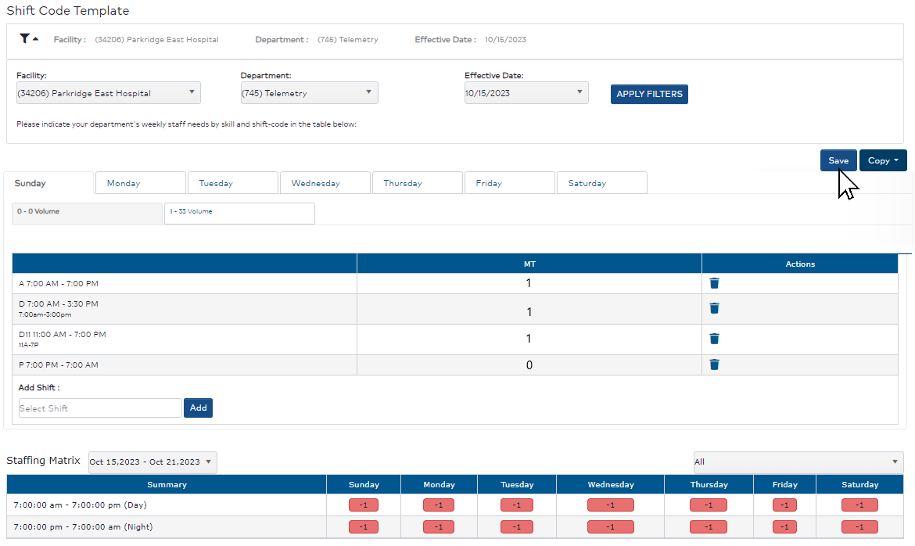Delete the D11 11:00 AM - 7:00 PM shift
The image size is (915, 546).
tap(714, 338)
